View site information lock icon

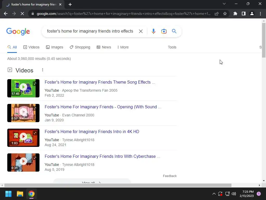coord(33,14)
